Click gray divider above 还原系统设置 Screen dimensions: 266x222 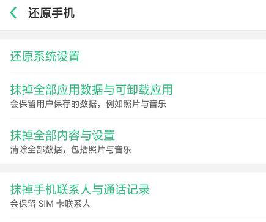click(x=133, y=35)
